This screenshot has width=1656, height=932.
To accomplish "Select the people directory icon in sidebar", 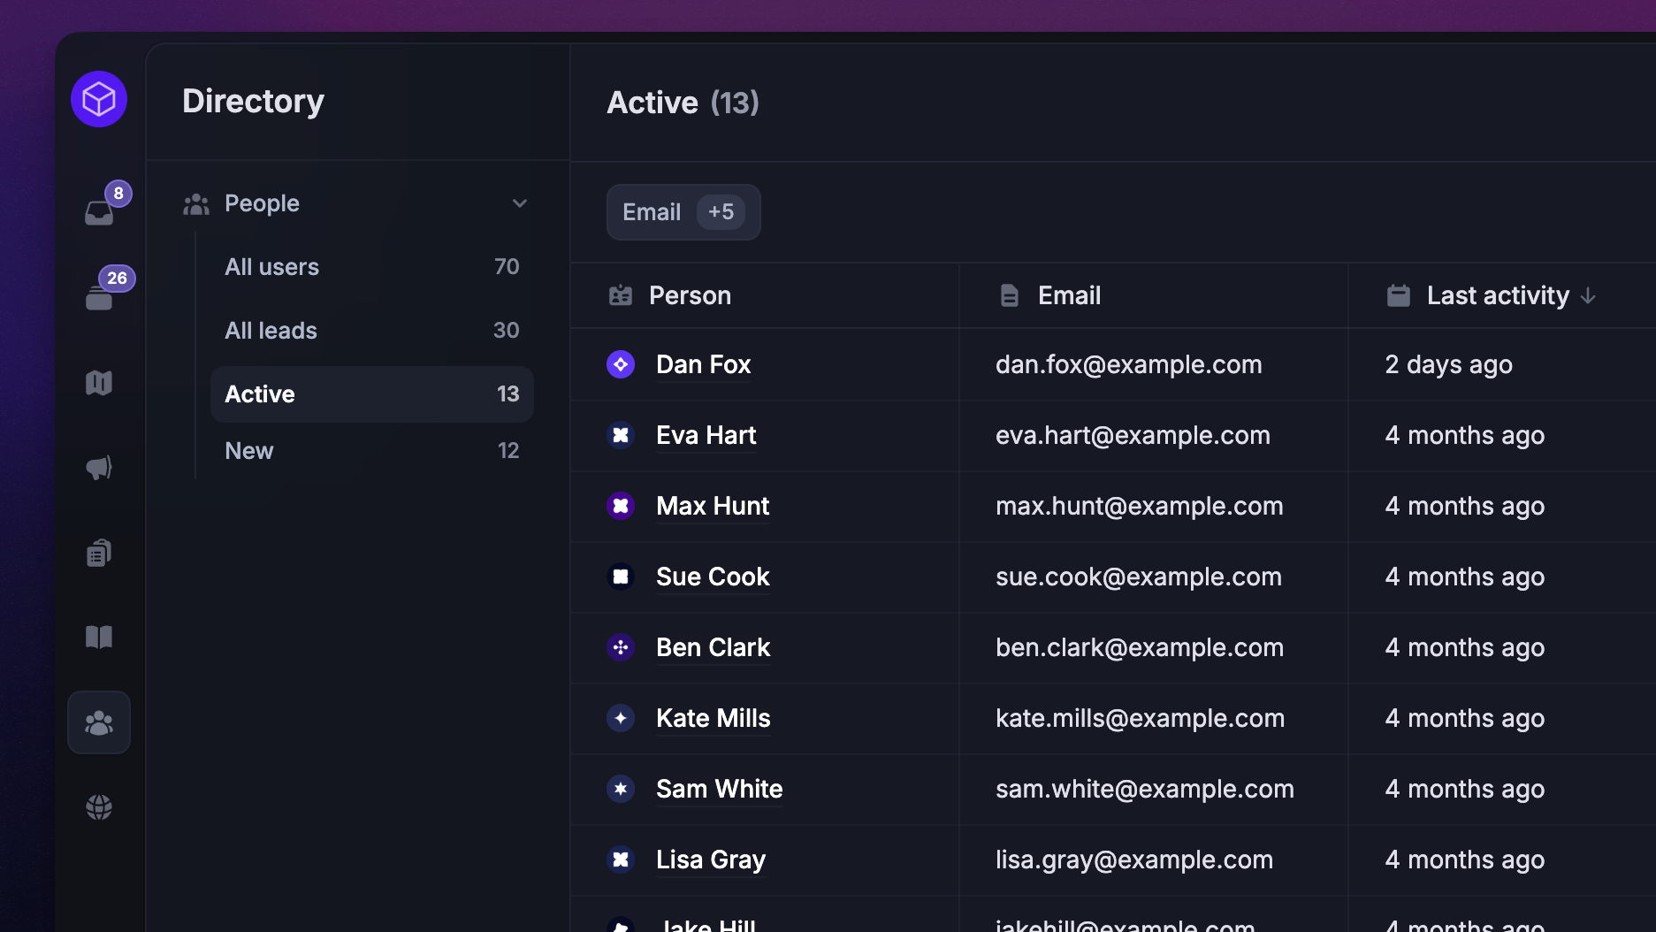I will coord(99,722).
